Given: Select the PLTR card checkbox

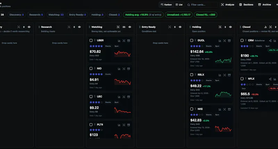Looking at the screenshot, I should [91, 125].
